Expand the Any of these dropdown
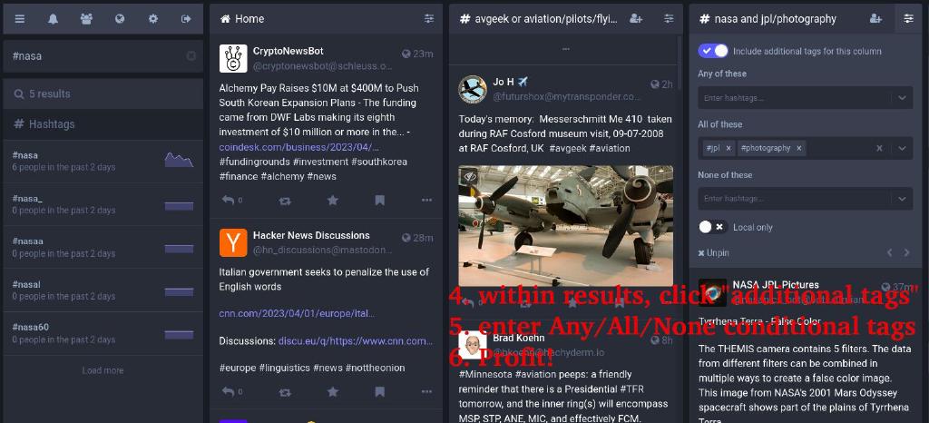The width and height of the screenshot is (929, 423). pyautogui.click(x=902, y=98)
